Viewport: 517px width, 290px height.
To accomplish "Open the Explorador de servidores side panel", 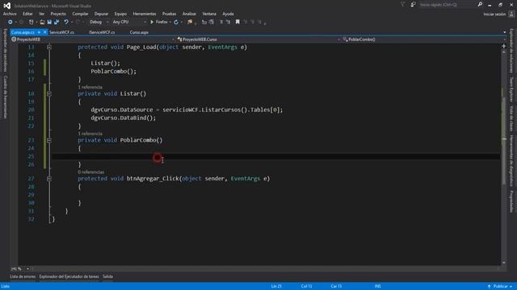I will (5, 50).
